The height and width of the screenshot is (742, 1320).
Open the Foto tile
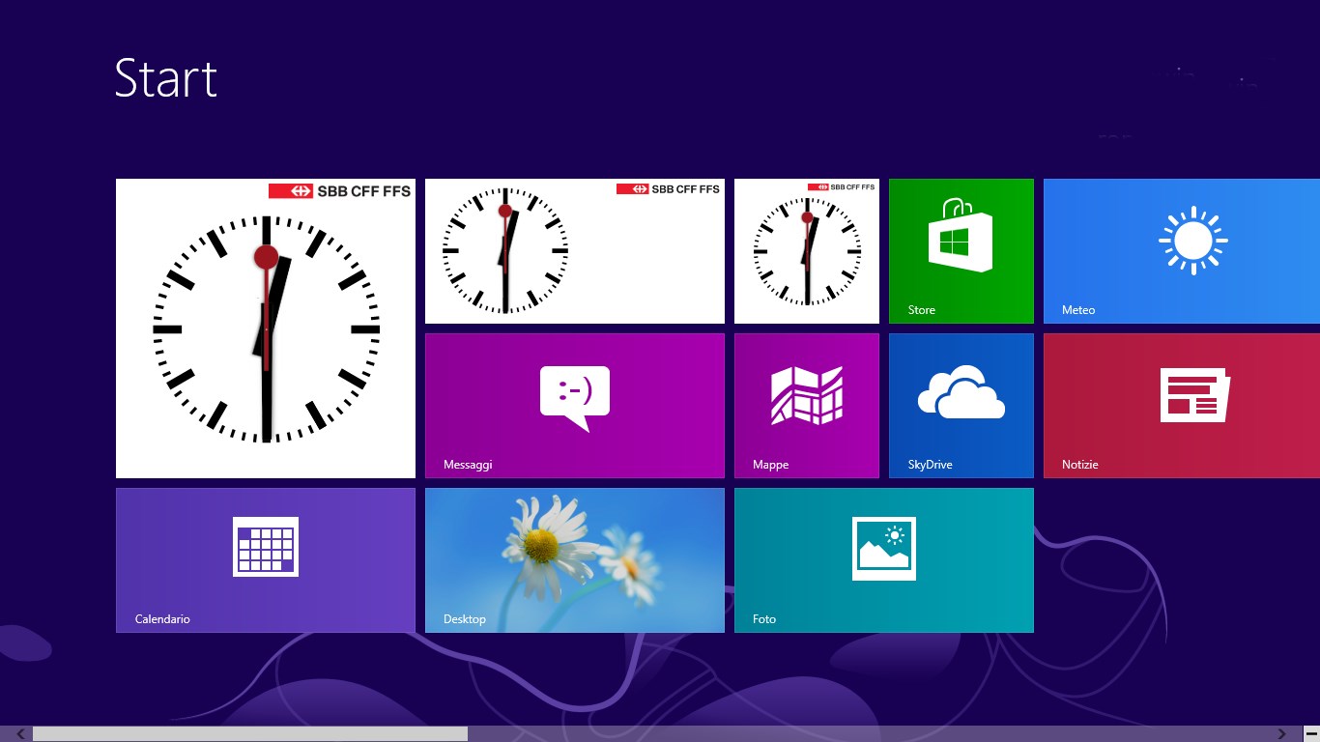click(884, 560)
